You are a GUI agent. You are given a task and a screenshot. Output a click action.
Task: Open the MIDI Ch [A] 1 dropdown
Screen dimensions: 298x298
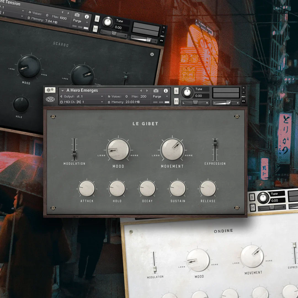click(x=102, y=102)
